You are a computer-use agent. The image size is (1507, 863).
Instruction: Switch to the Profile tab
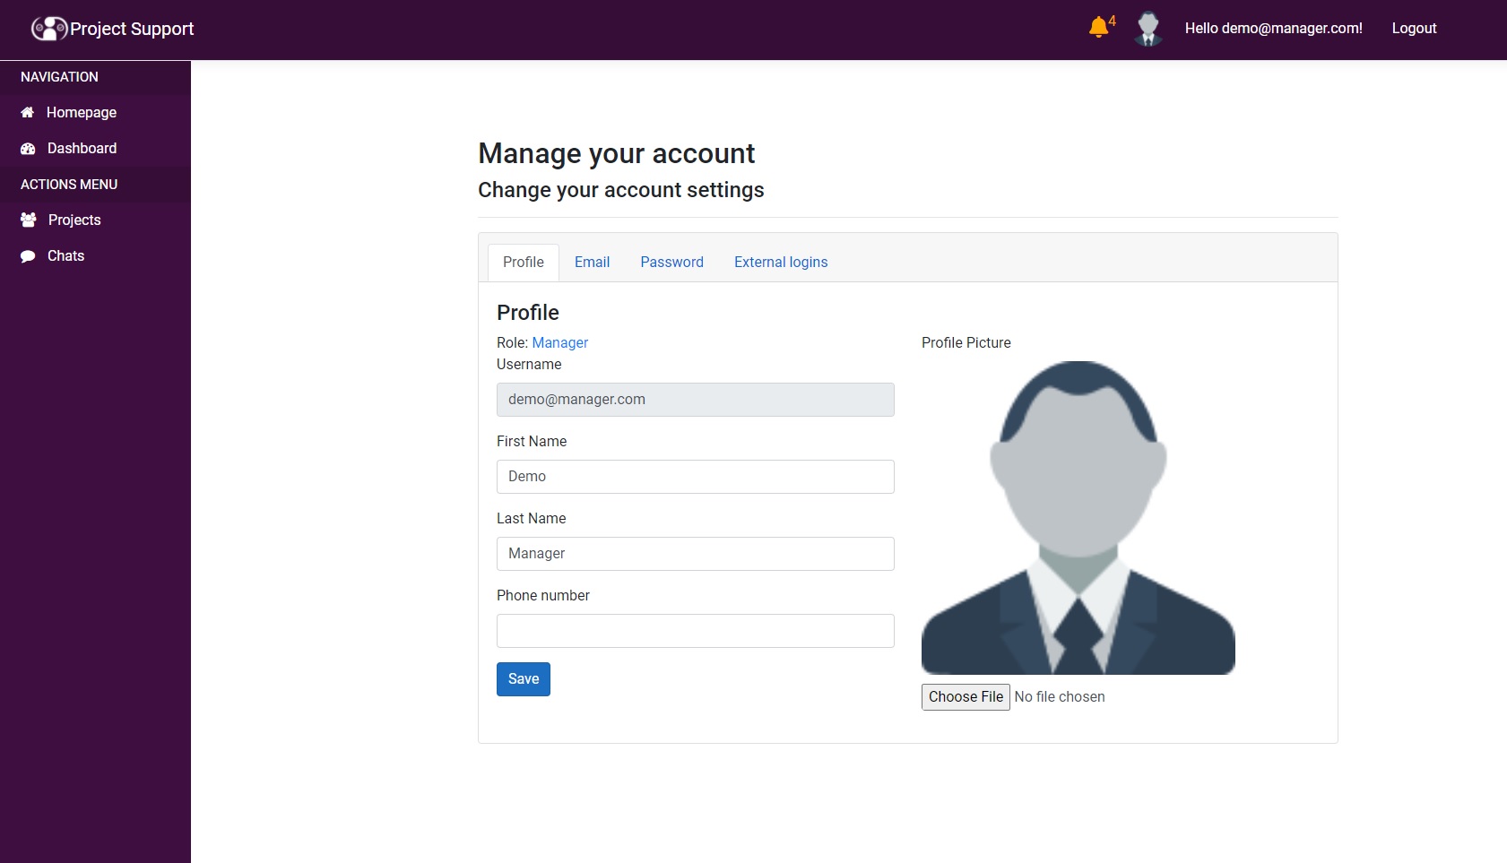tap(524, 262)
